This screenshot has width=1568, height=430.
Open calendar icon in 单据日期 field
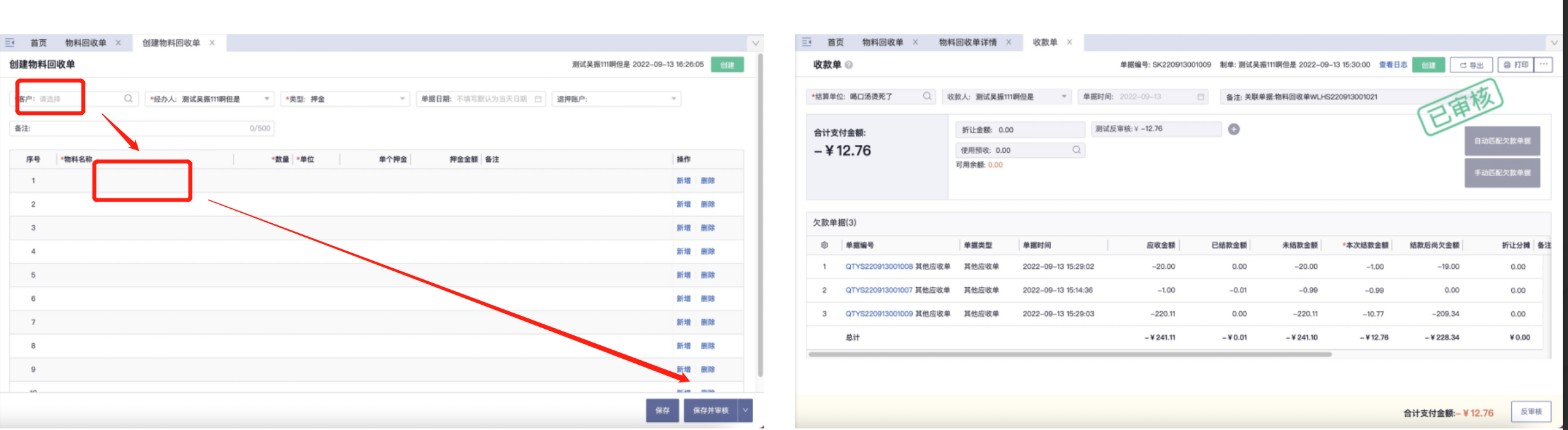pyautogui.click(x=538, y=99)
